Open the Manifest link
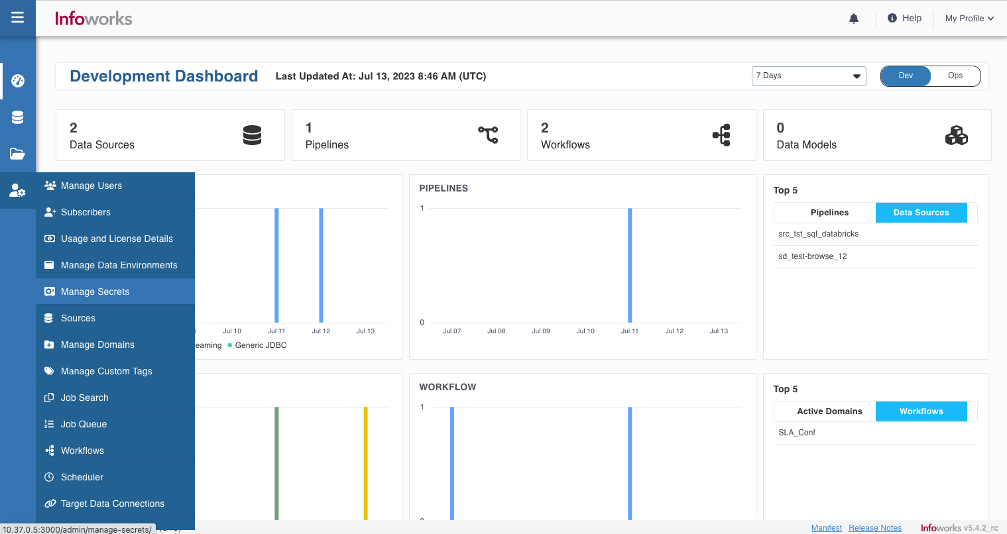 827,528
